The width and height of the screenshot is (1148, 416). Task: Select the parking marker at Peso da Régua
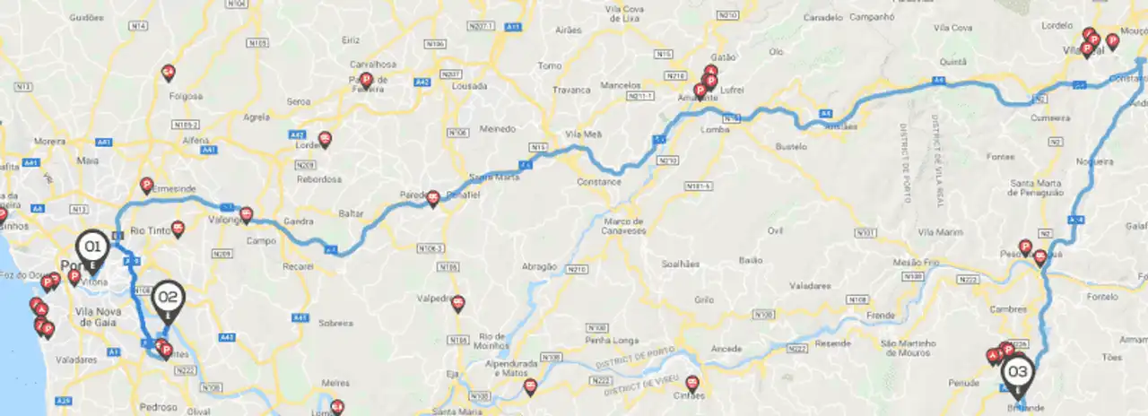tap(1025, 247)
